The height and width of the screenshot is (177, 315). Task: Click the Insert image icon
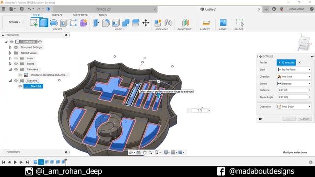pos(223,23)
